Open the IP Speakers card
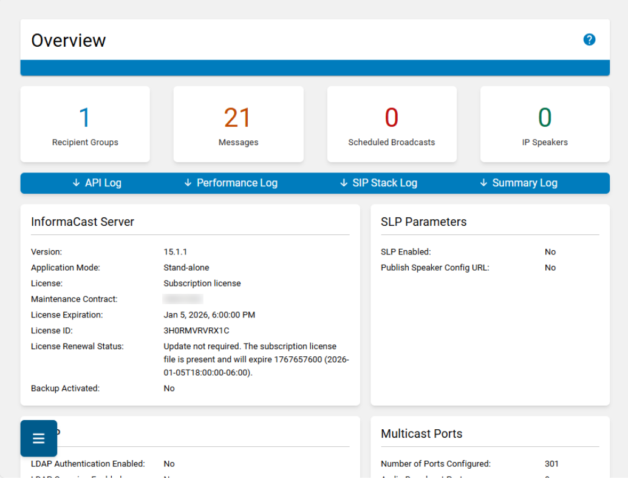628x479 pixels. click(545, 124)
